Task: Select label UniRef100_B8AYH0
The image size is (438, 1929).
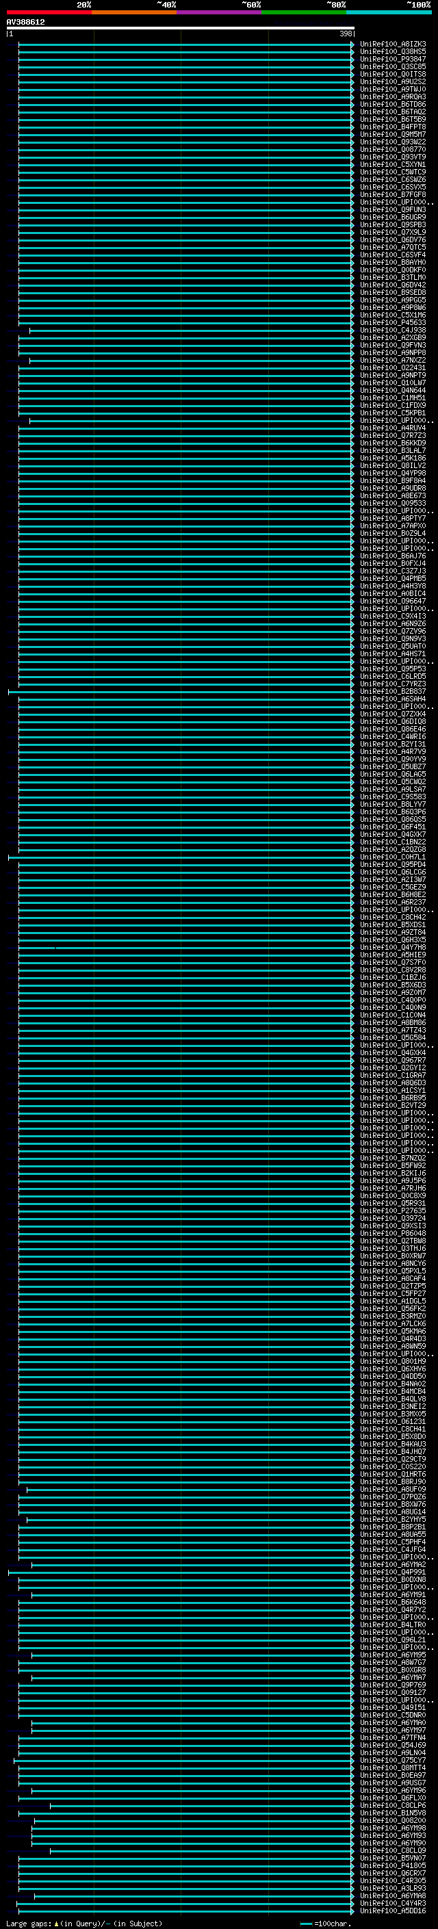Action: pyautogui.click(x=393, y=262)
